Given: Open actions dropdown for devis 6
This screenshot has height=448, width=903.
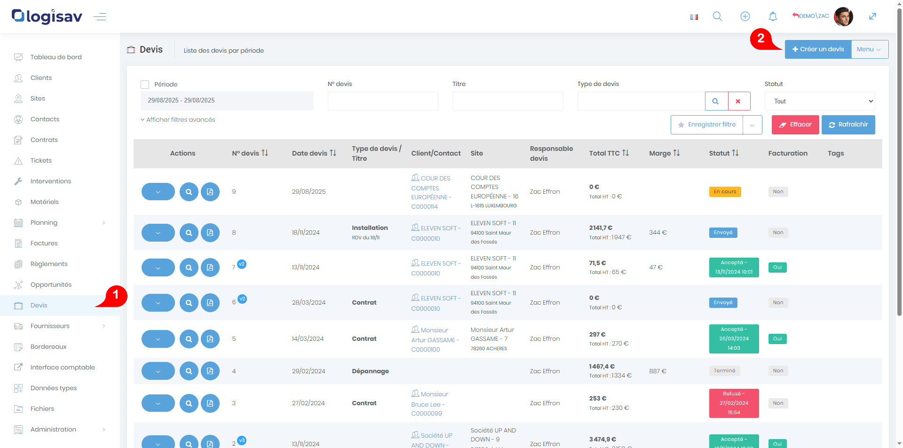Looking at the screenshot, I should 158,303.
